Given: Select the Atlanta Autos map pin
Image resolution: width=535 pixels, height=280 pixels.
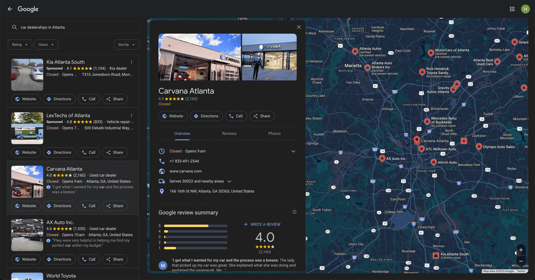Looking at the screenshot, I should tap(355, 51).
